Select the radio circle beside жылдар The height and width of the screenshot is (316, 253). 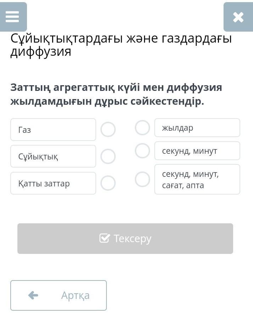coord(142,127)
